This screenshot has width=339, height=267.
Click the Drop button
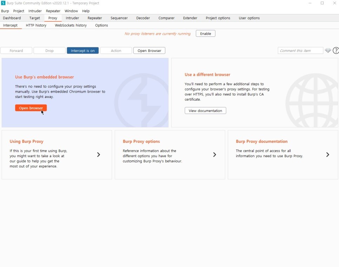(x=49, y=51)
